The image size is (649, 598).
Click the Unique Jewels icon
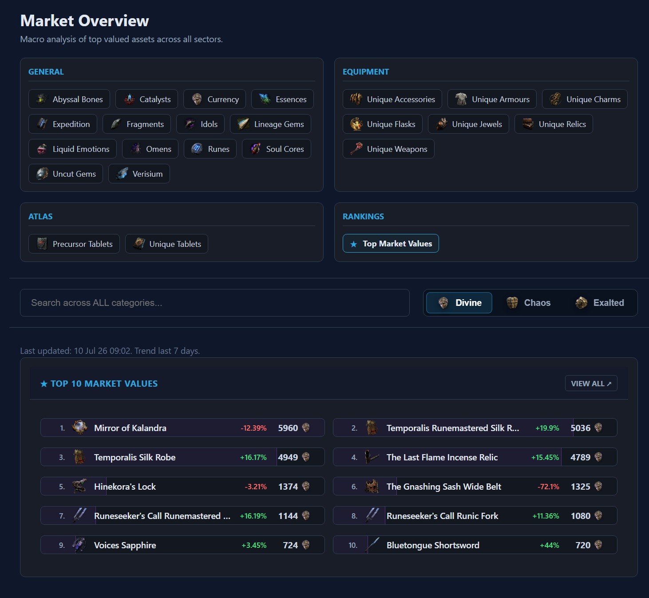442,124
